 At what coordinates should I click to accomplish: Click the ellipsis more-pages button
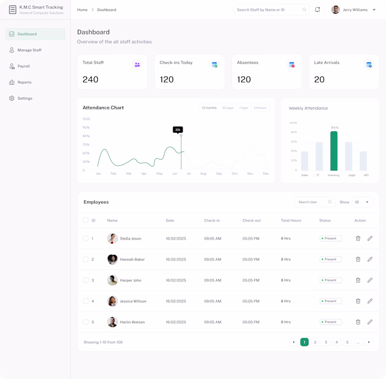(x=358, y=342)
